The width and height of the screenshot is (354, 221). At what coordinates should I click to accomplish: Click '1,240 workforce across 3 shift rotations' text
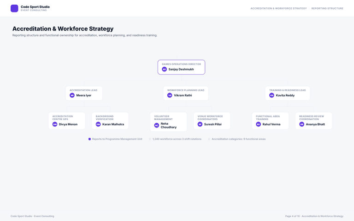click(x=177, y=139)
